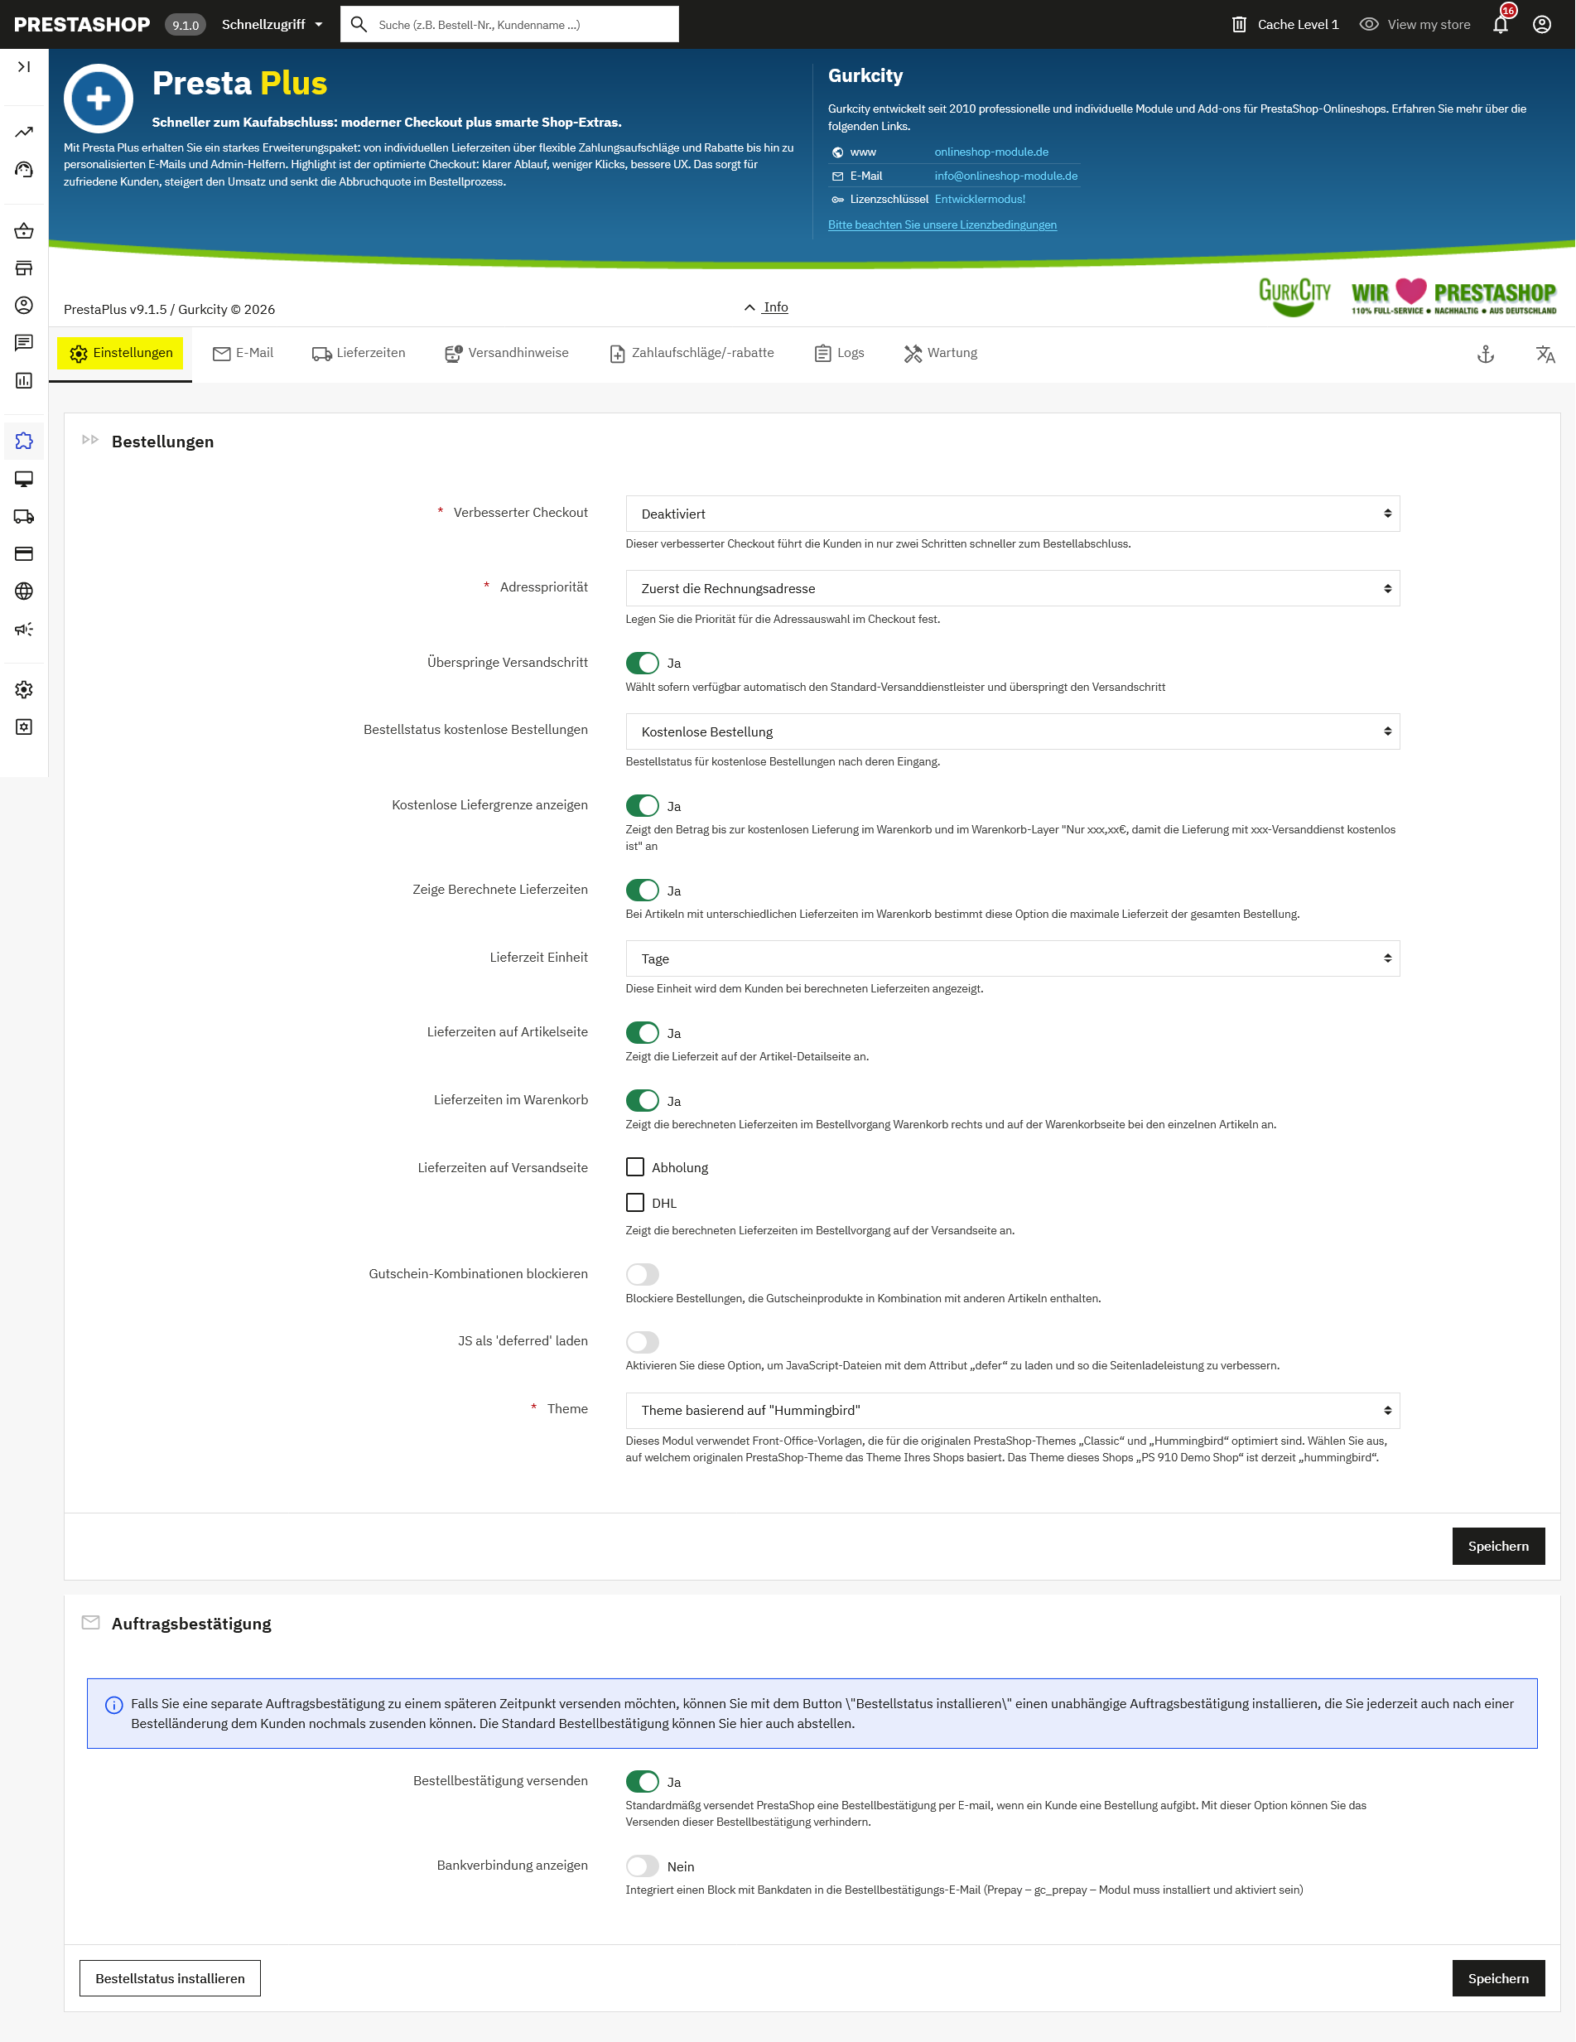Open the support headset icon in sidebar

tap(24, 169)
